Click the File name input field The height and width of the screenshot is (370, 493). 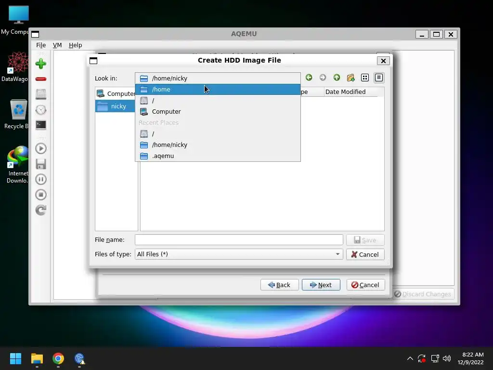(239, 240)
